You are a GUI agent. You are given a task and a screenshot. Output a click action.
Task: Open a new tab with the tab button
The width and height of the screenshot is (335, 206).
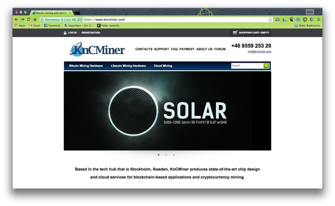(77, 13)
